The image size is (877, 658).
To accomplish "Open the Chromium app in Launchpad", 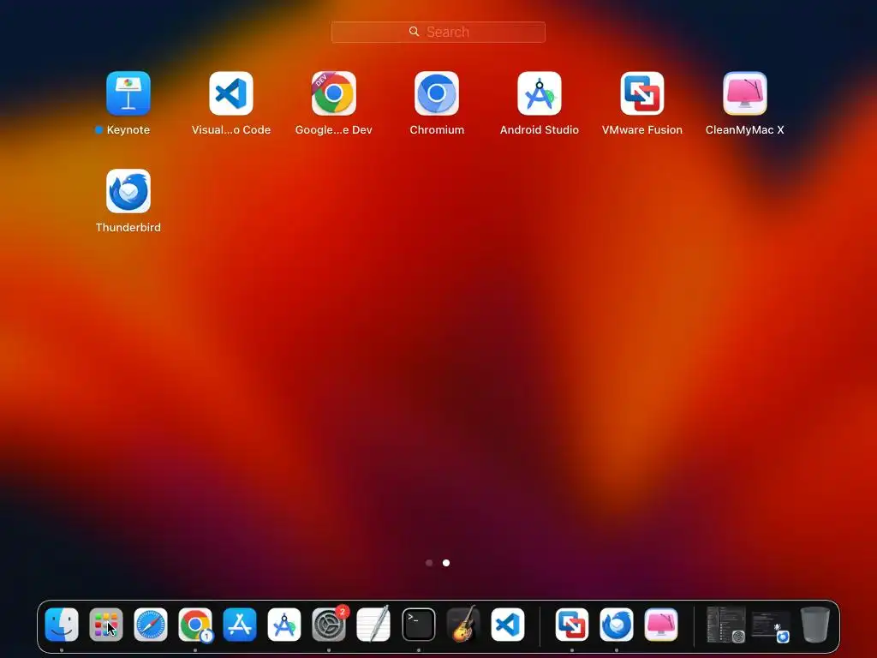I will [437, 93].
